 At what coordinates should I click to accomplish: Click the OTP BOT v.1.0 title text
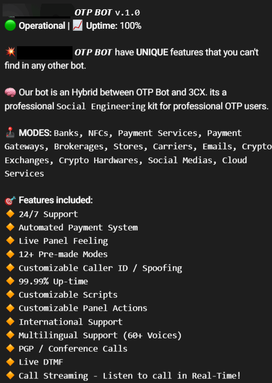click(x=107, y=12)
